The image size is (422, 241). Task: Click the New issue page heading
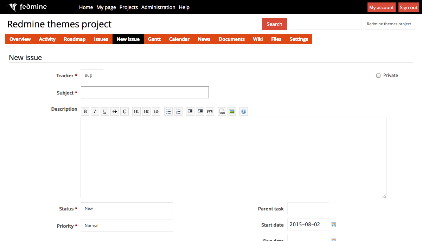point(25,58)
